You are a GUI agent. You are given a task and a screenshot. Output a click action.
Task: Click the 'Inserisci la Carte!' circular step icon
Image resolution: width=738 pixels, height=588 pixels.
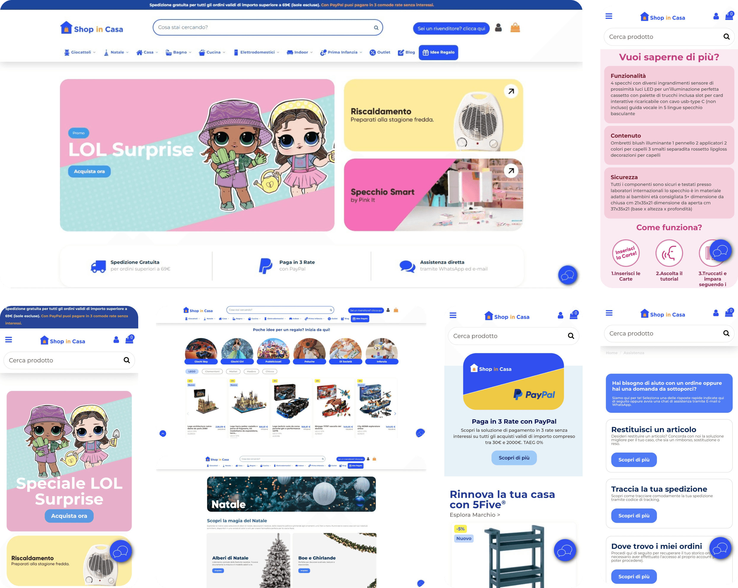[x=626, y=253]
